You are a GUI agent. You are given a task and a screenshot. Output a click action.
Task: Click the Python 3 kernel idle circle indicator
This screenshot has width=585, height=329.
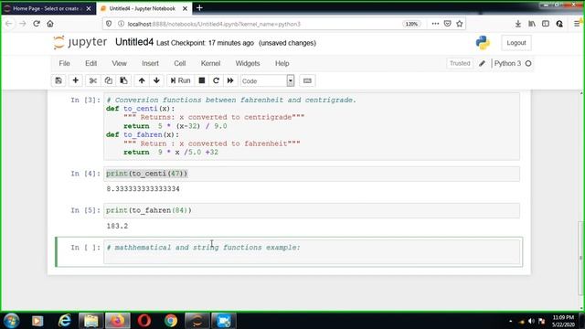tap(528, 63)
